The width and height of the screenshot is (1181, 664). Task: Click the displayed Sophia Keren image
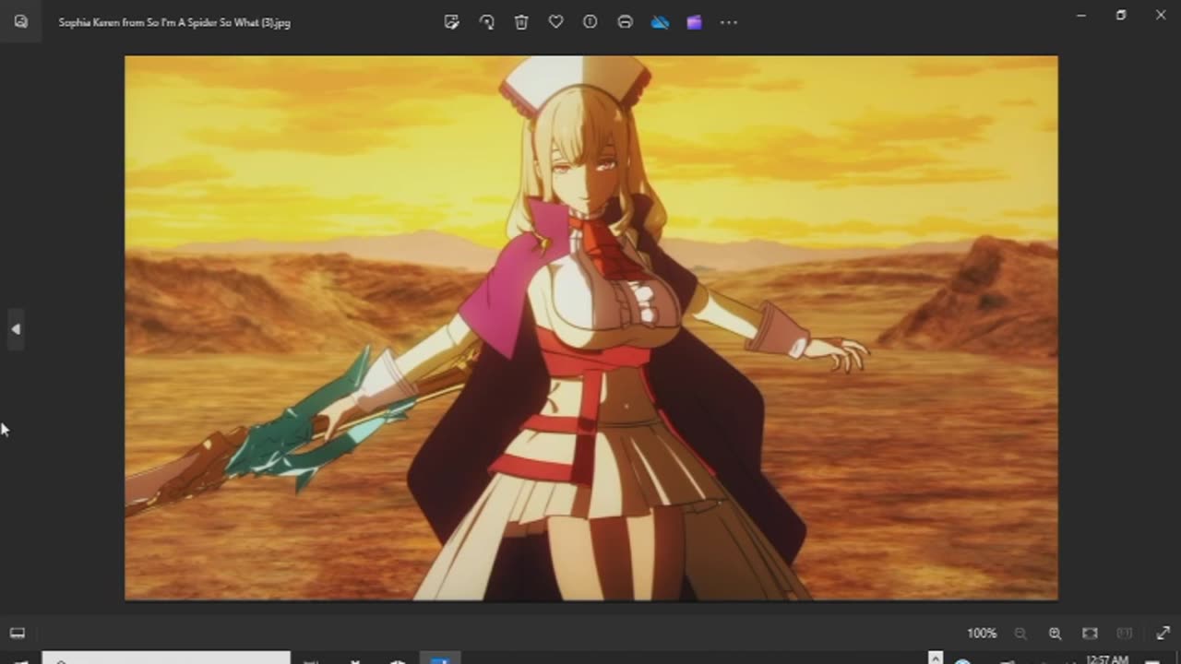coord(591,327)
